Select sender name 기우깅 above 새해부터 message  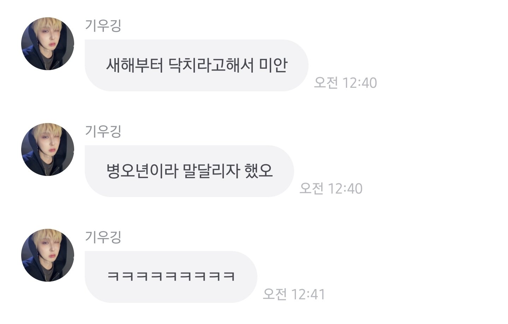103,25
